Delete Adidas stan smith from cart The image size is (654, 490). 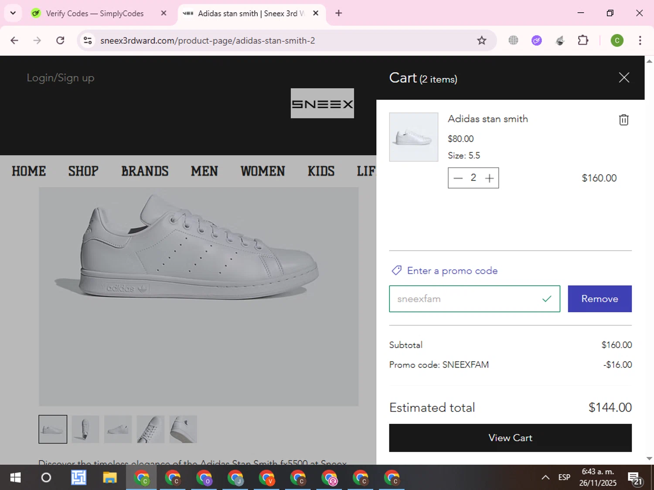[623, 120]
